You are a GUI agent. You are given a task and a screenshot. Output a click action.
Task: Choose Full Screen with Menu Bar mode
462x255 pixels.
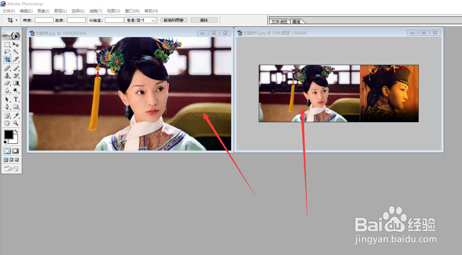click(11, 160)
